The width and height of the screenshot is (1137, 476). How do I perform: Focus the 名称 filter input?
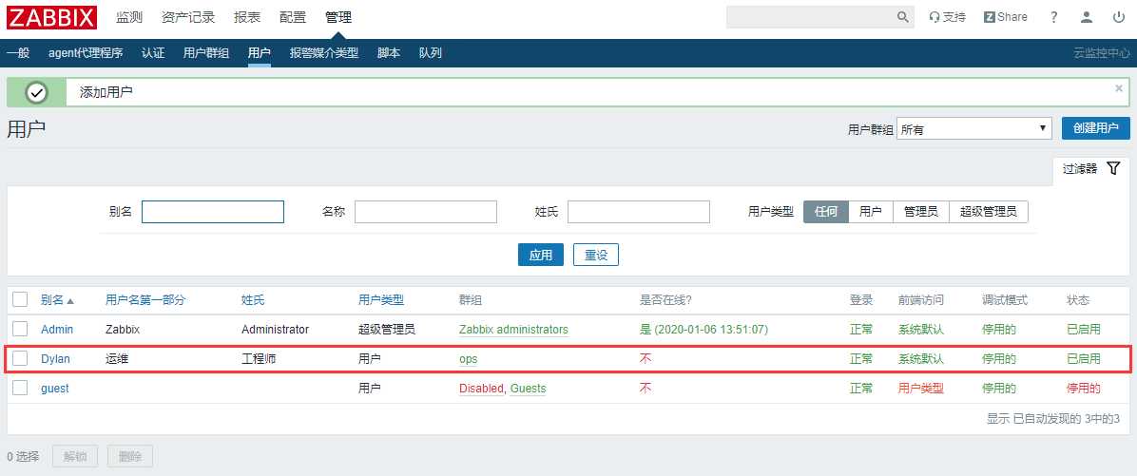pos(426,212)
